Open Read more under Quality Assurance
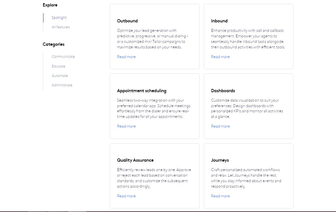 [126, 196]
